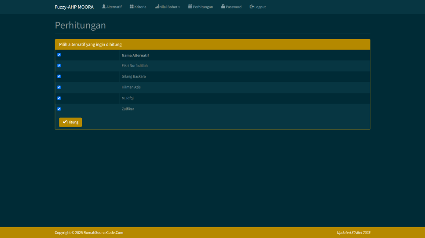Uncheck the Gilang Baskara checkbox
The width and height of the screenshot is (425, 238).
click(x=59, y=76)
